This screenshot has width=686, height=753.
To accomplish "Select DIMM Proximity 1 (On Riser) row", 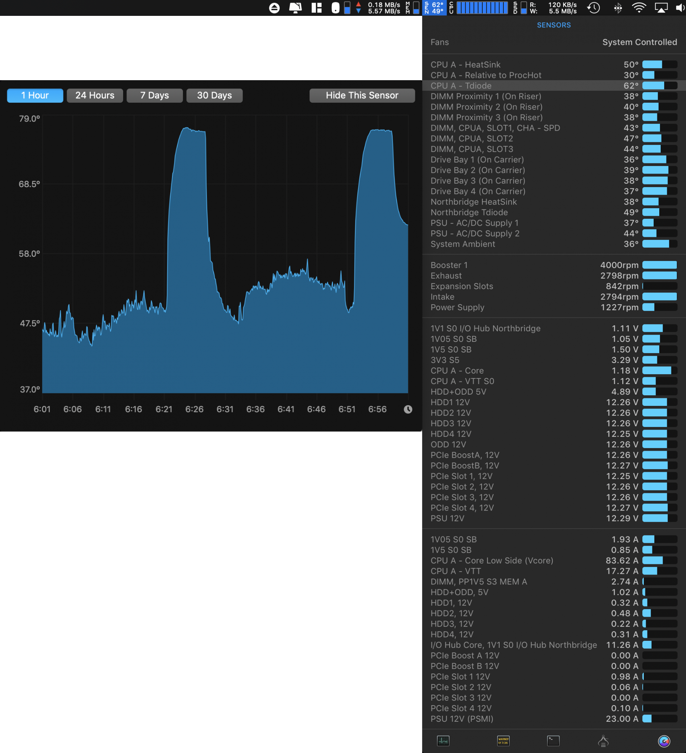I will (x=554, y=96).
